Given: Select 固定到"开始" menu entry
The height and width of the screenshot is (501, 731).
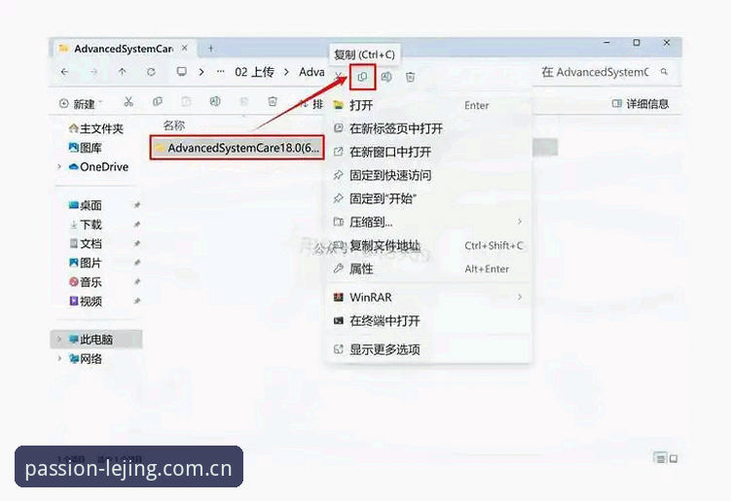Looking at the screenshot, I should click(429, 198).
